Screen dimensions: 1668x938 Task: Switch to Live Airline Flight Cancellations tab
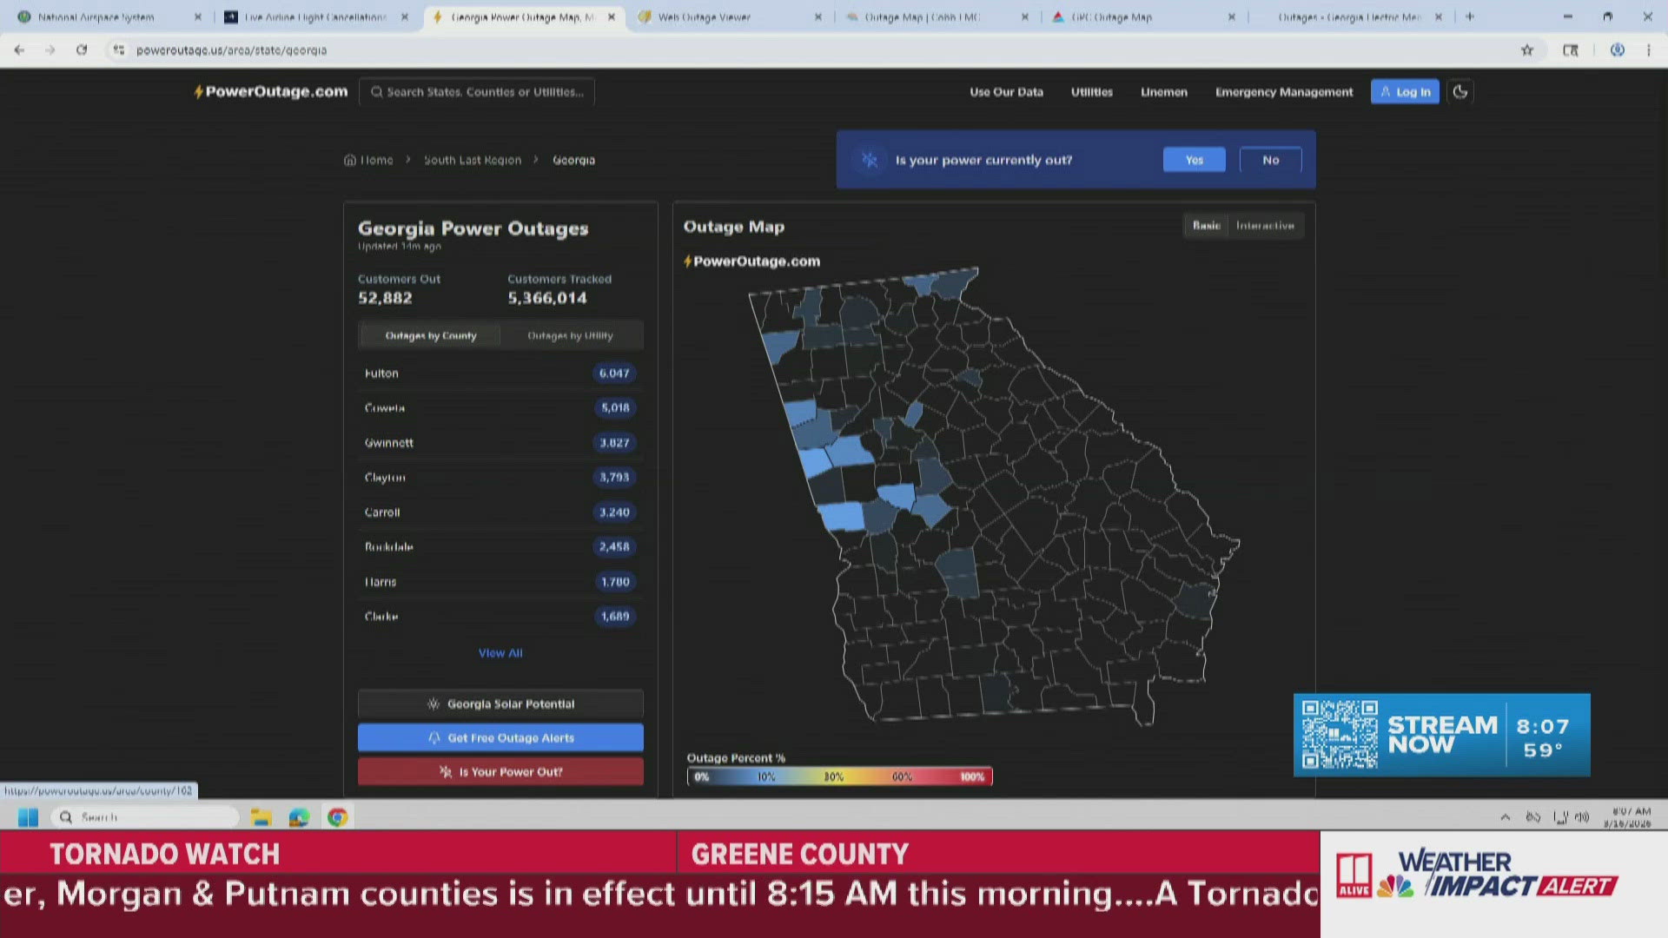[315, 17]
